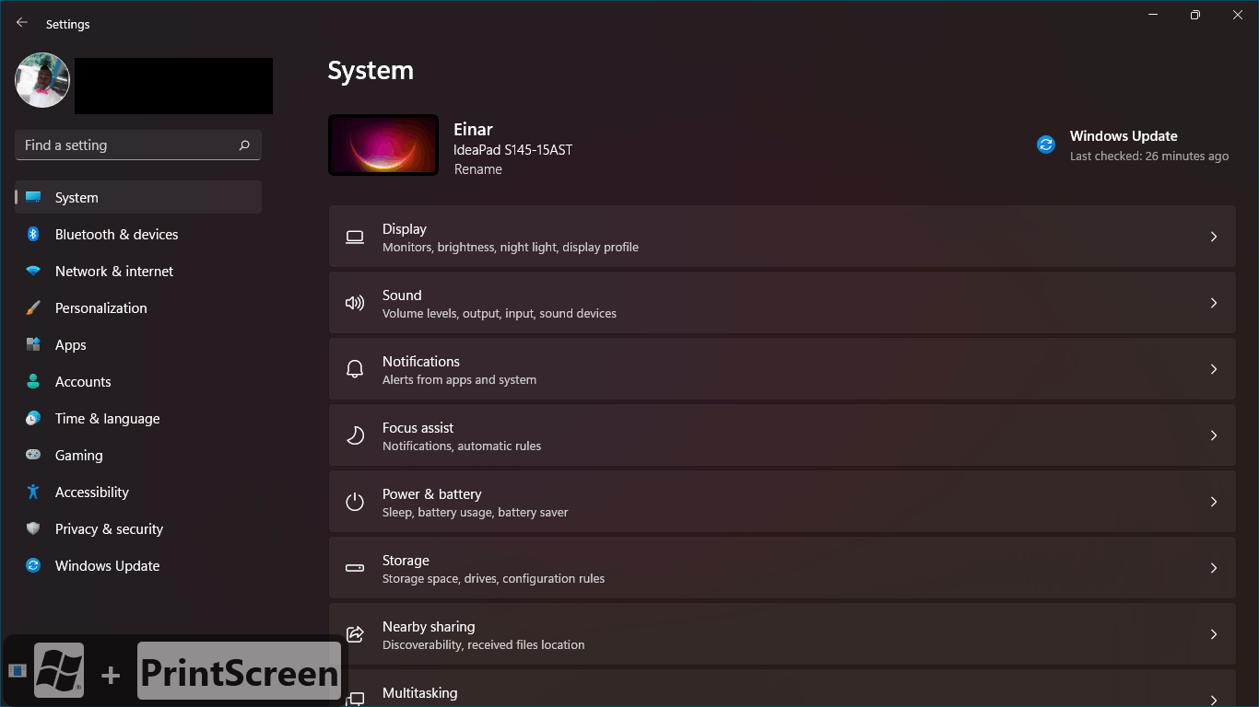The height and width of the screenshot is (707, 1259).
Task: Click the Gaming controller icon
Action: click(x=33, y=455)
